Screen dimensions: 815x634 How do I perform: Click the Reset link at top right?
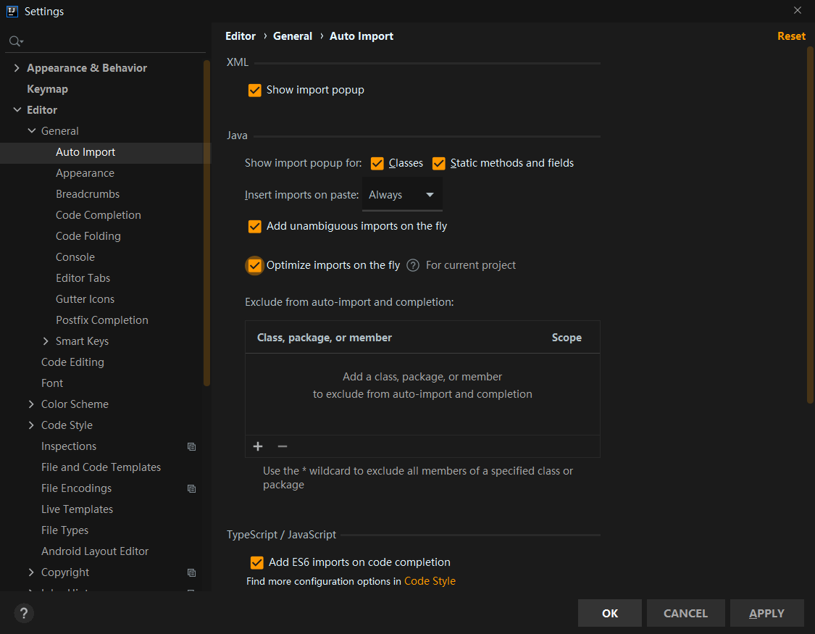tap(791, 36)
